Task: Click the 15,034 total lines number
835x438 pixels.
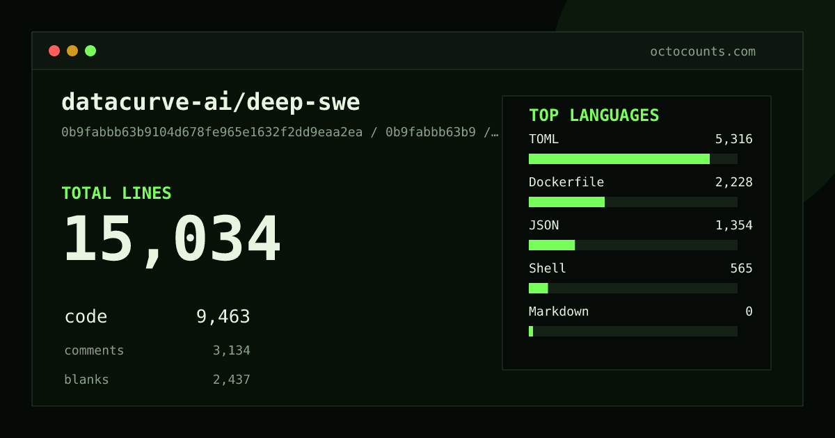Action: [x=172, y=240]
